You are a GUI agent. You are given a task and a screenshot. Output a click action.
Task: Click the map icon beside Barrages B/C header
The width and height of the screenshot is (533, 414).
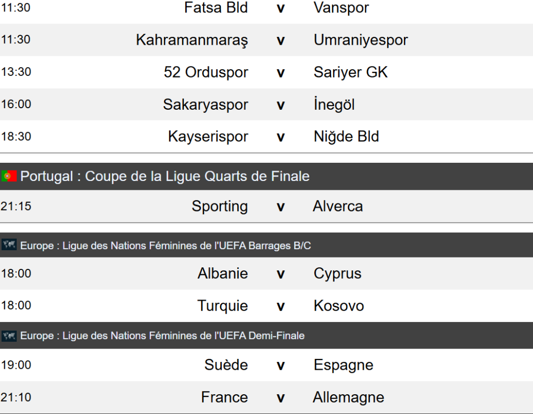9,245
